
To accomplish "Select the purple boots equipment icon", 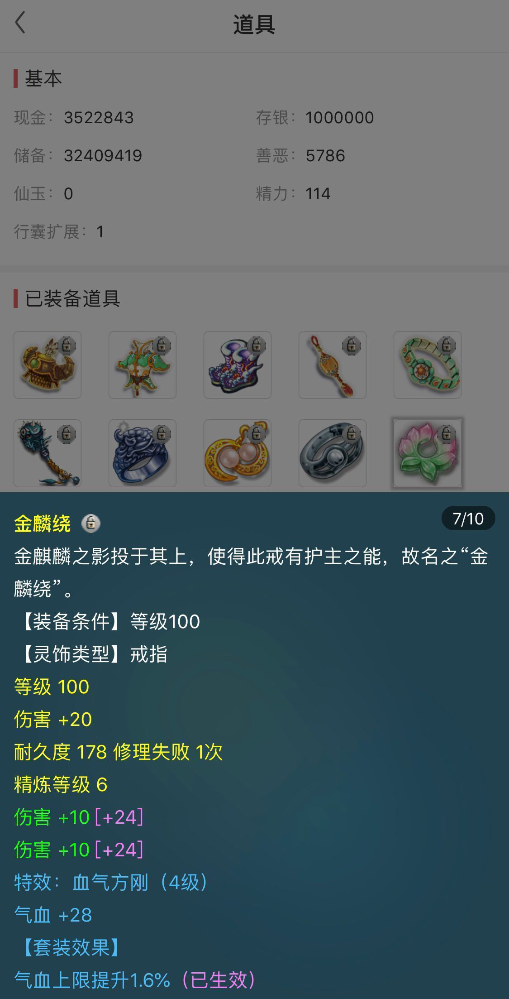I will (238, 365).
